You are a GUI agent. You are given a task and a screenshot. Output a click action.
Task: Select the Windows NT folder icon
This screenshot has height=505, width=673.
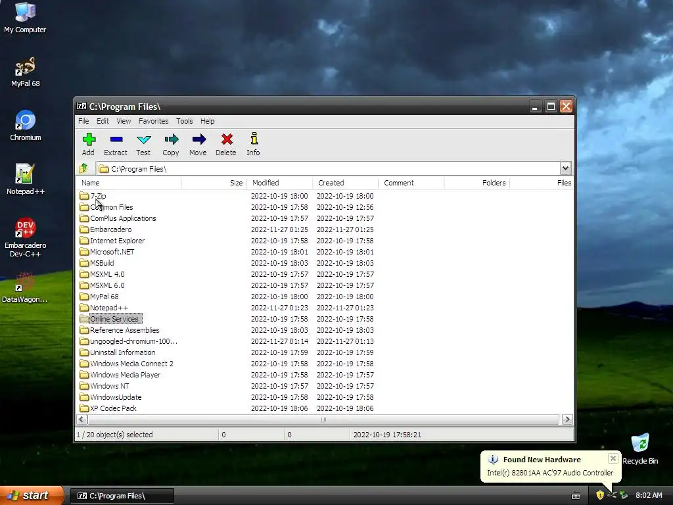84,386
